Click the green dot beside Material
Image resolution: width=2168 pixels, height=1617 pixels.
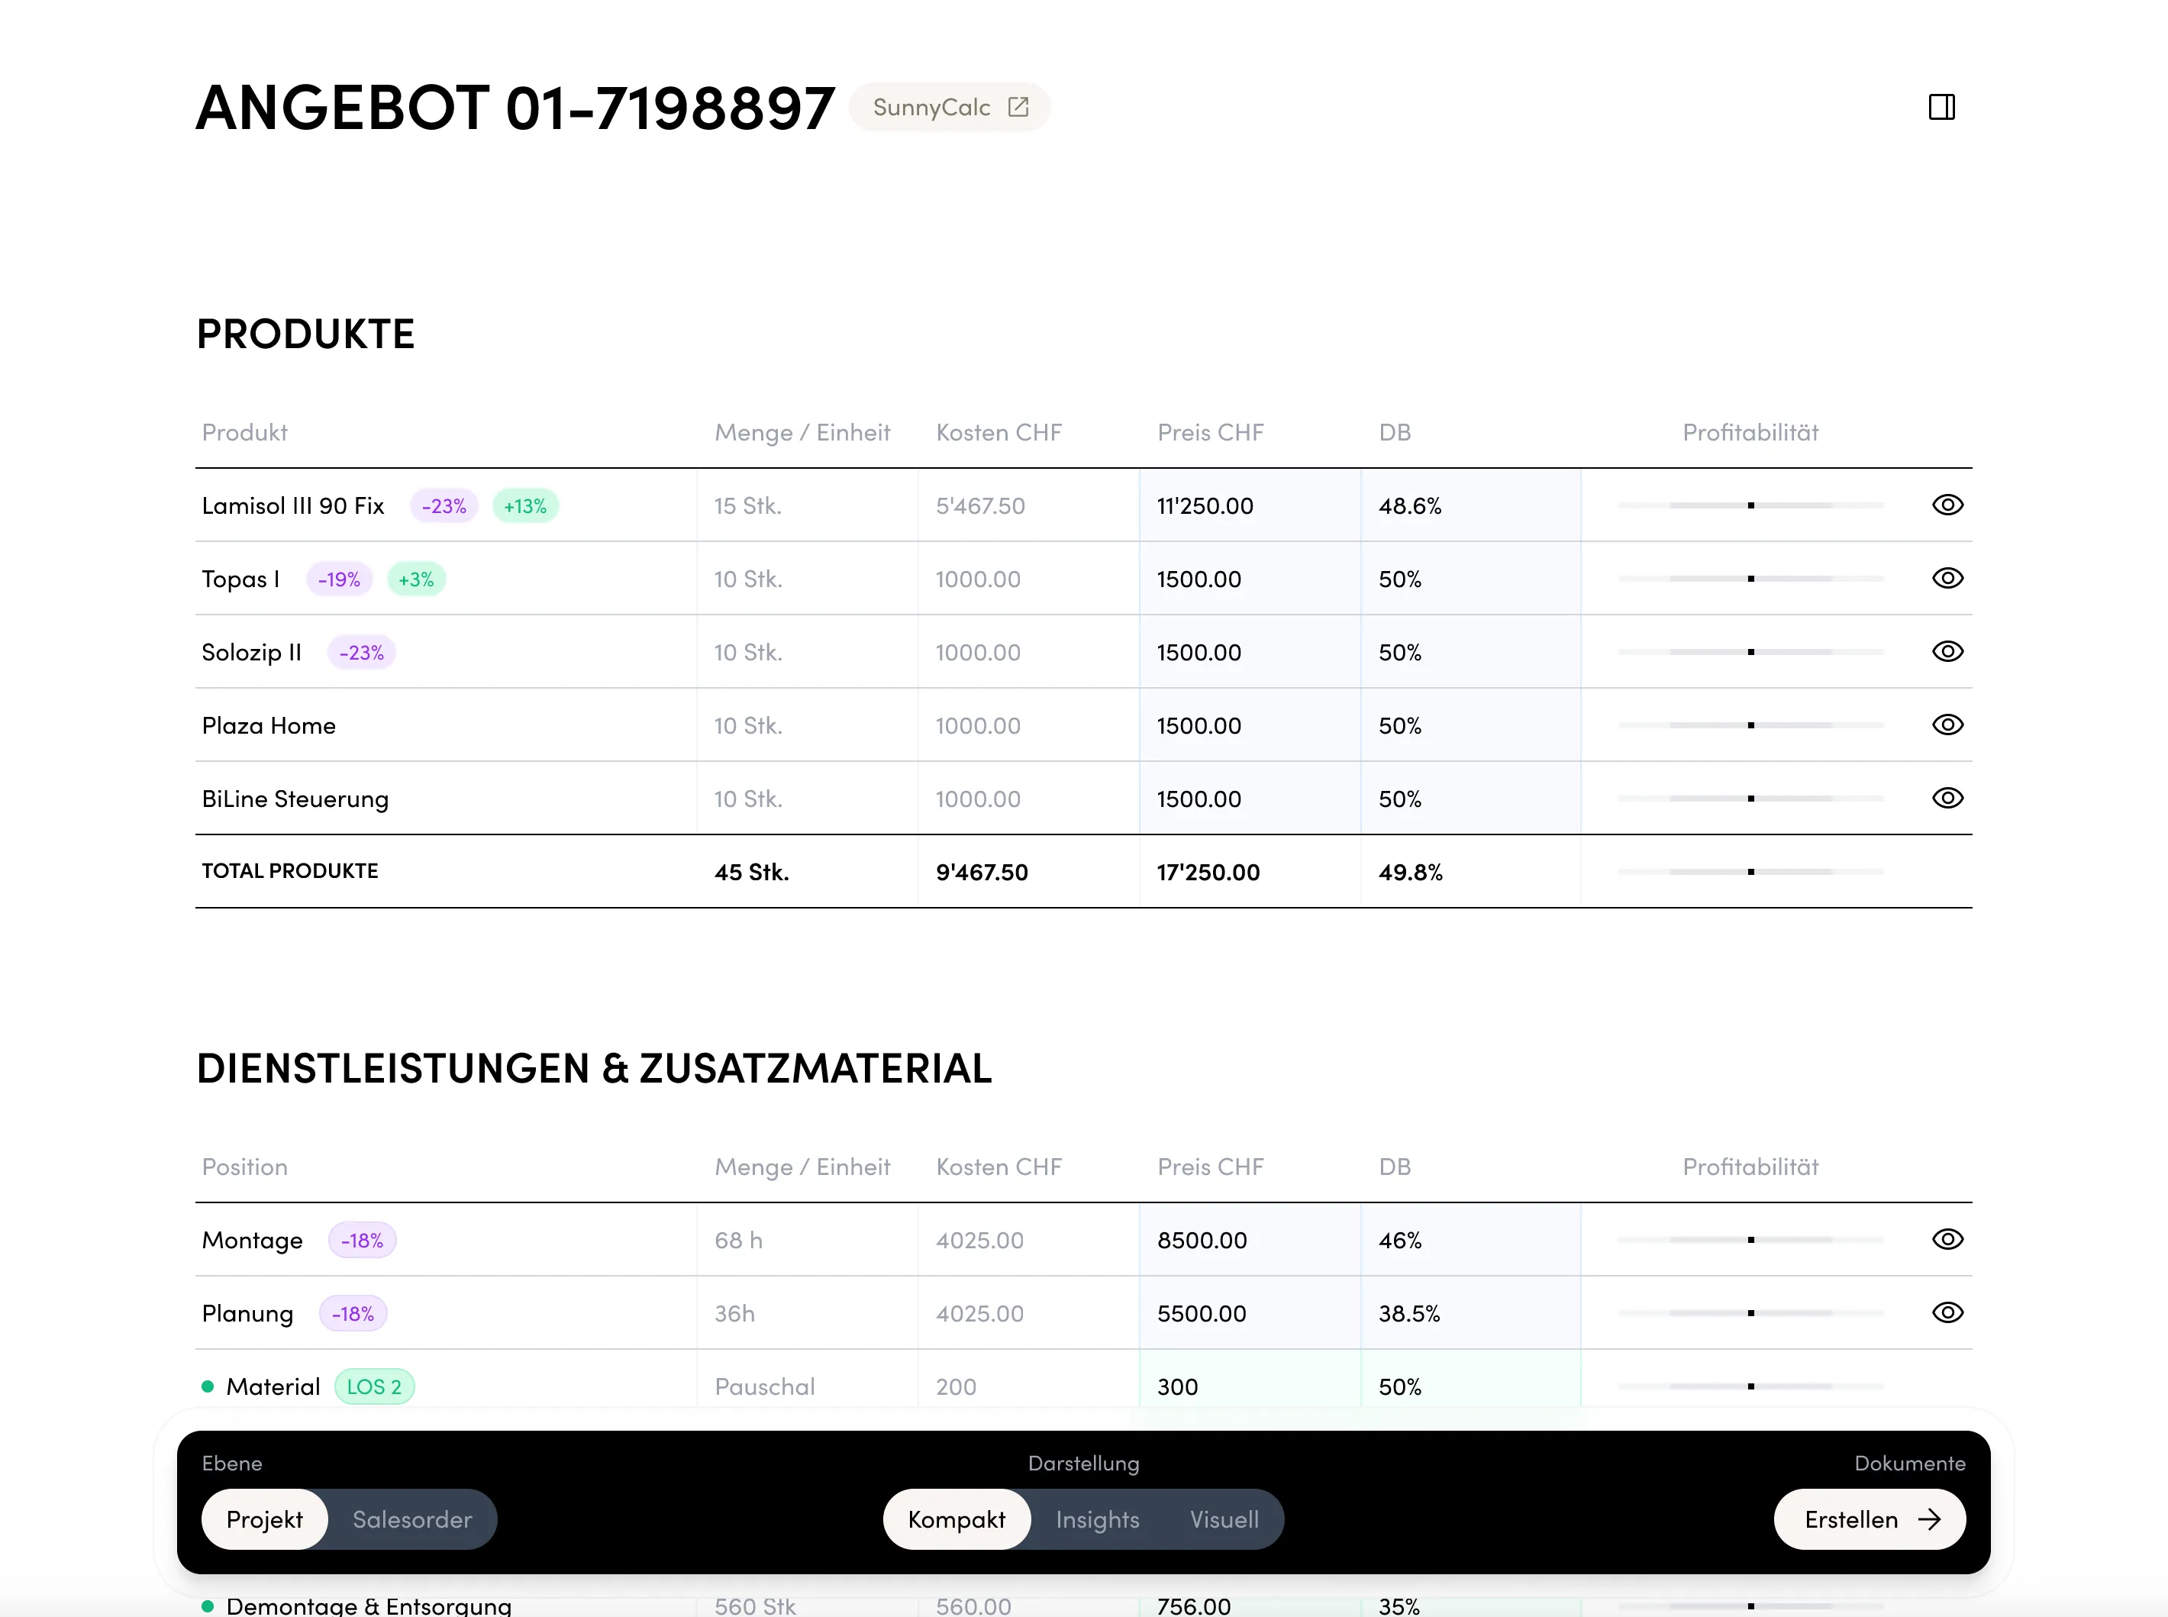pos(208,1386)
